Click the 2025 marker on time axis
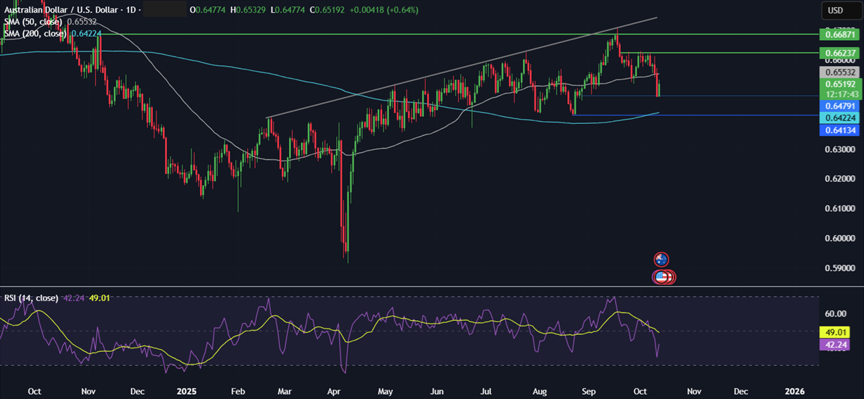The width and height of the screenshot is (864, 399). (187, 391)
